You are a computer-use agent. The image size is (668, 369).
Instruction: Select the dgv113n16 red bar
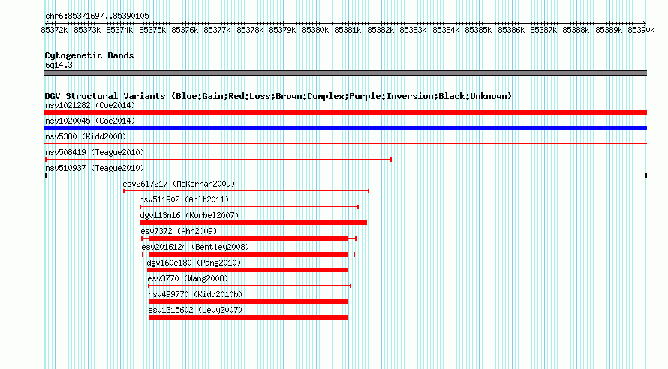254,223
